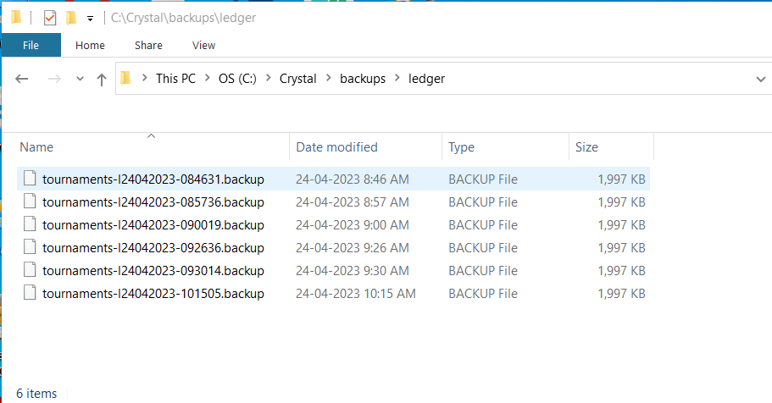Click the Forward navigation arrow
The image size is (772, 403).
pyautogui.click(x=54, y=79)
